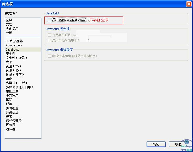
Task: Open the 拼写检查 category
Action: 12,108
